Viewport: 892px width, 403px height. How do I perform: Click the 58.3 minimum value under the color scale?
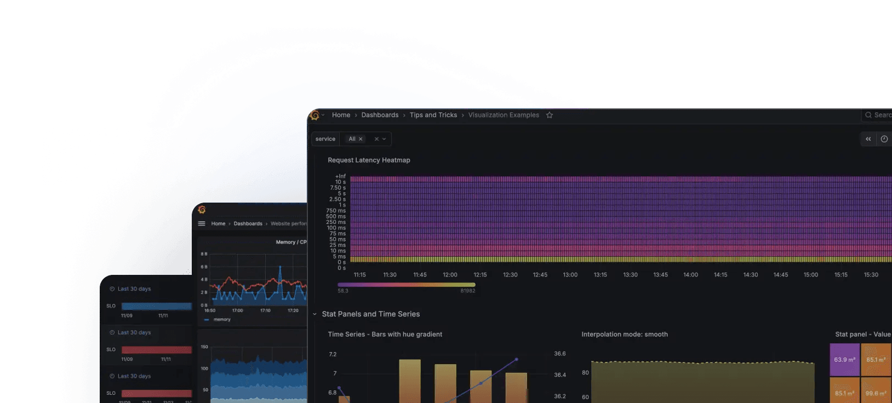click(343, 291)
